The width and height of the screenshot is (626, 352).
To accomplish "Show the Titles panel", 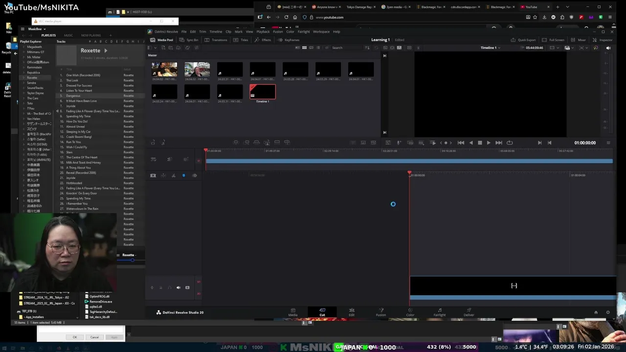I will pyautogui.click(x=241, y=40).
